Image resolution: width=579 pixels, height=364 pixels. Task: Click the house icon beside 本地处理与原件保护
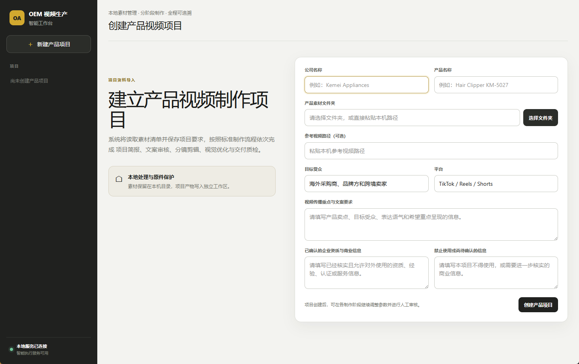[119, 179]
